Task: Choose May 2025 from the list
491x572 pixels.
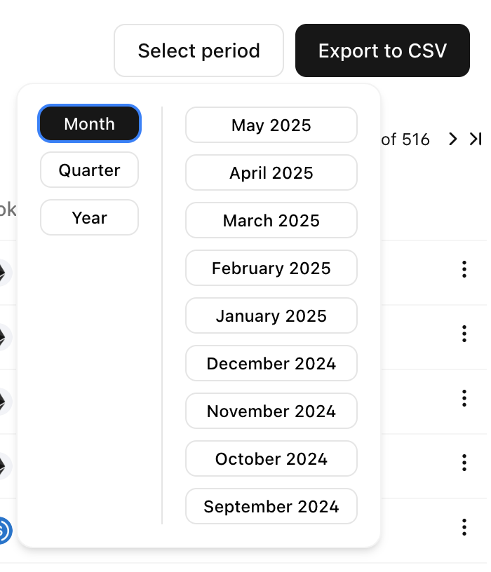Action: pyautogui.click(x=271, y=125)
